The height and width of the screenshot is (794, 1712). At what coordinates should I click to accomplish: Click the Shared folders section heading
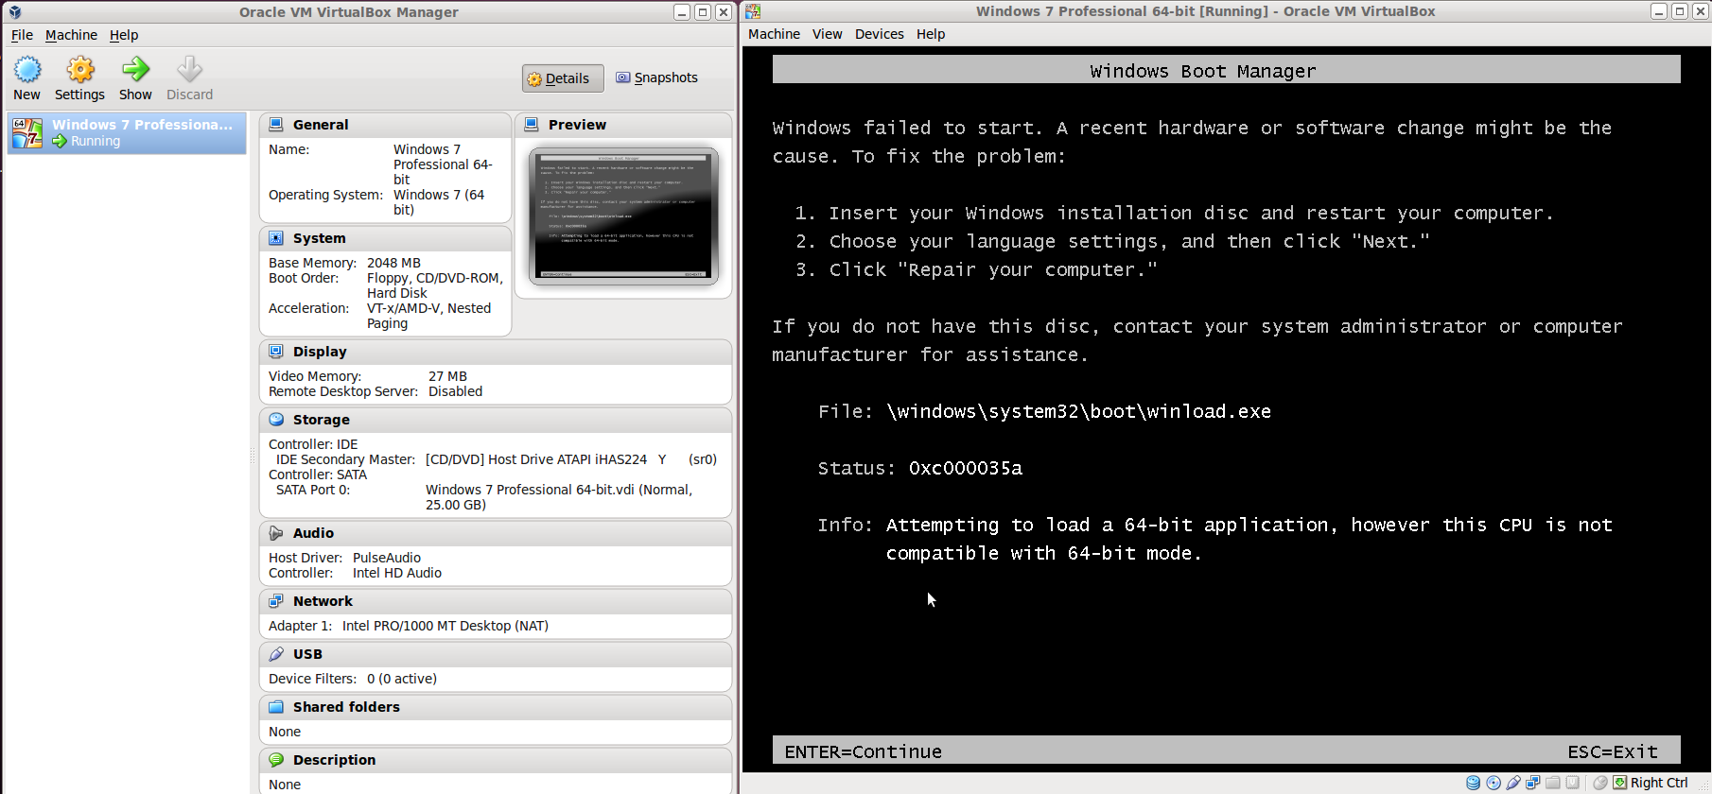point(346,707)
